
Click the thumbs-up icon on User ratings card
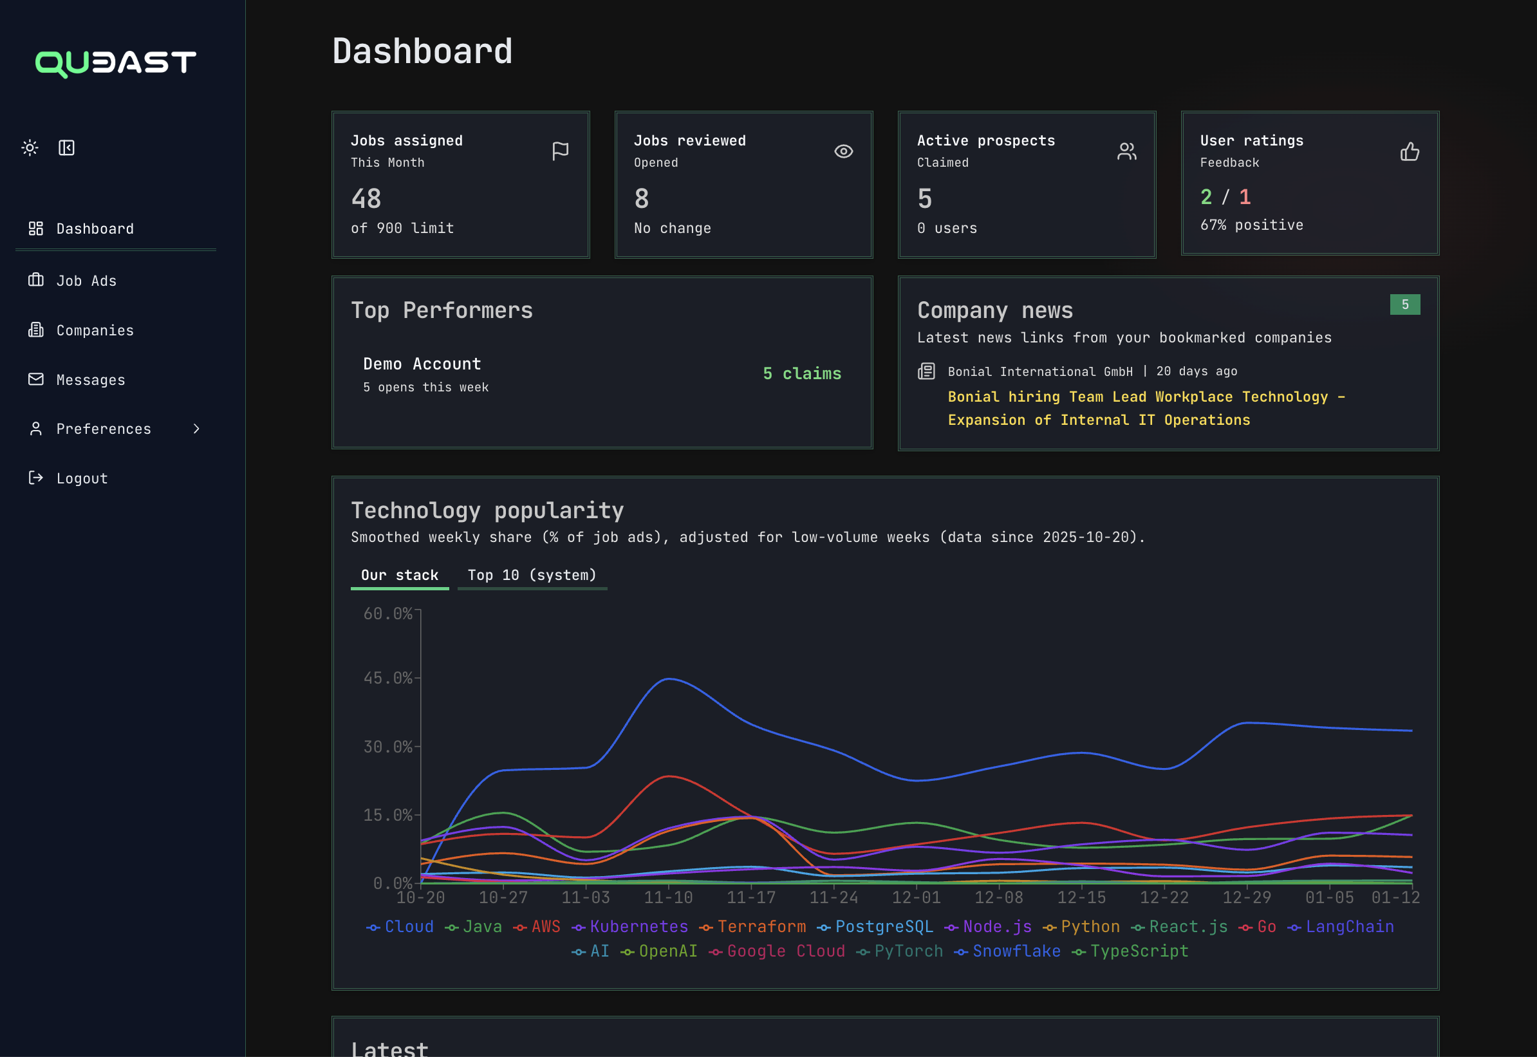pos(1409,151)
